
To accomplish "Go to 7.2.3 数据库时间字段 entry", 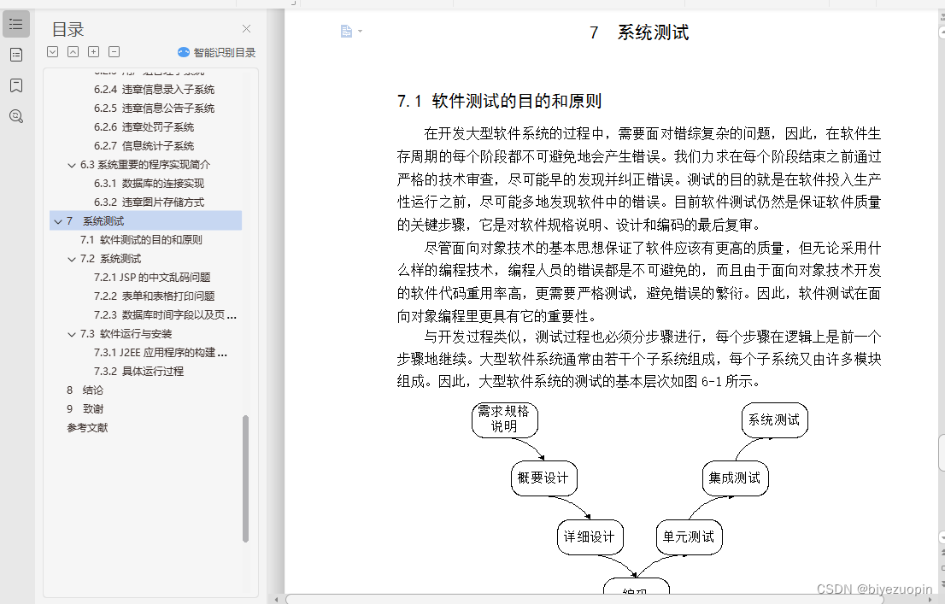I will [x=165, y=314].
